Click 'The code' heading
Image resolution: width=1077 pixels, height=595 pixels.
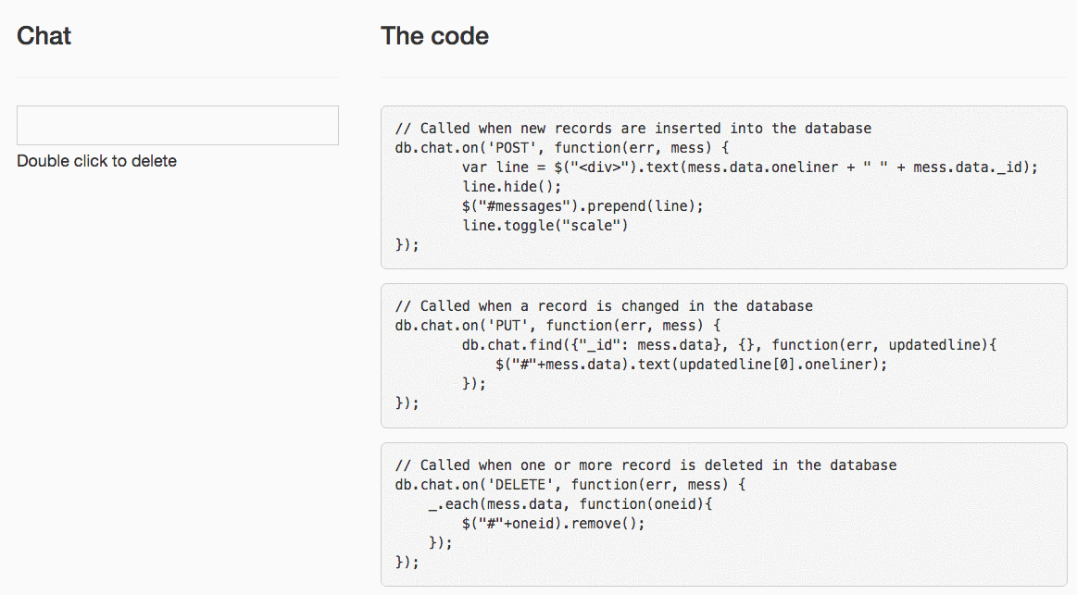435,36
